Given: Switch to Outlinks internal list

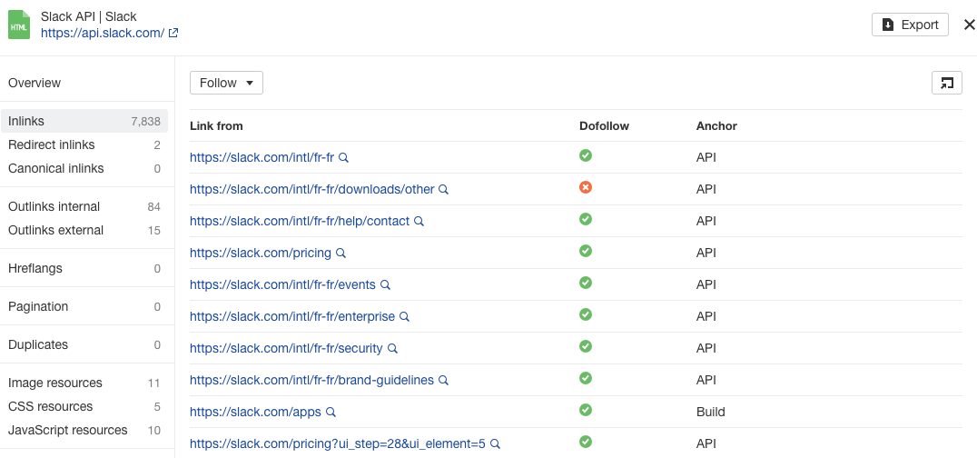Looking at the screenshot, I should [x=54, y=206].
